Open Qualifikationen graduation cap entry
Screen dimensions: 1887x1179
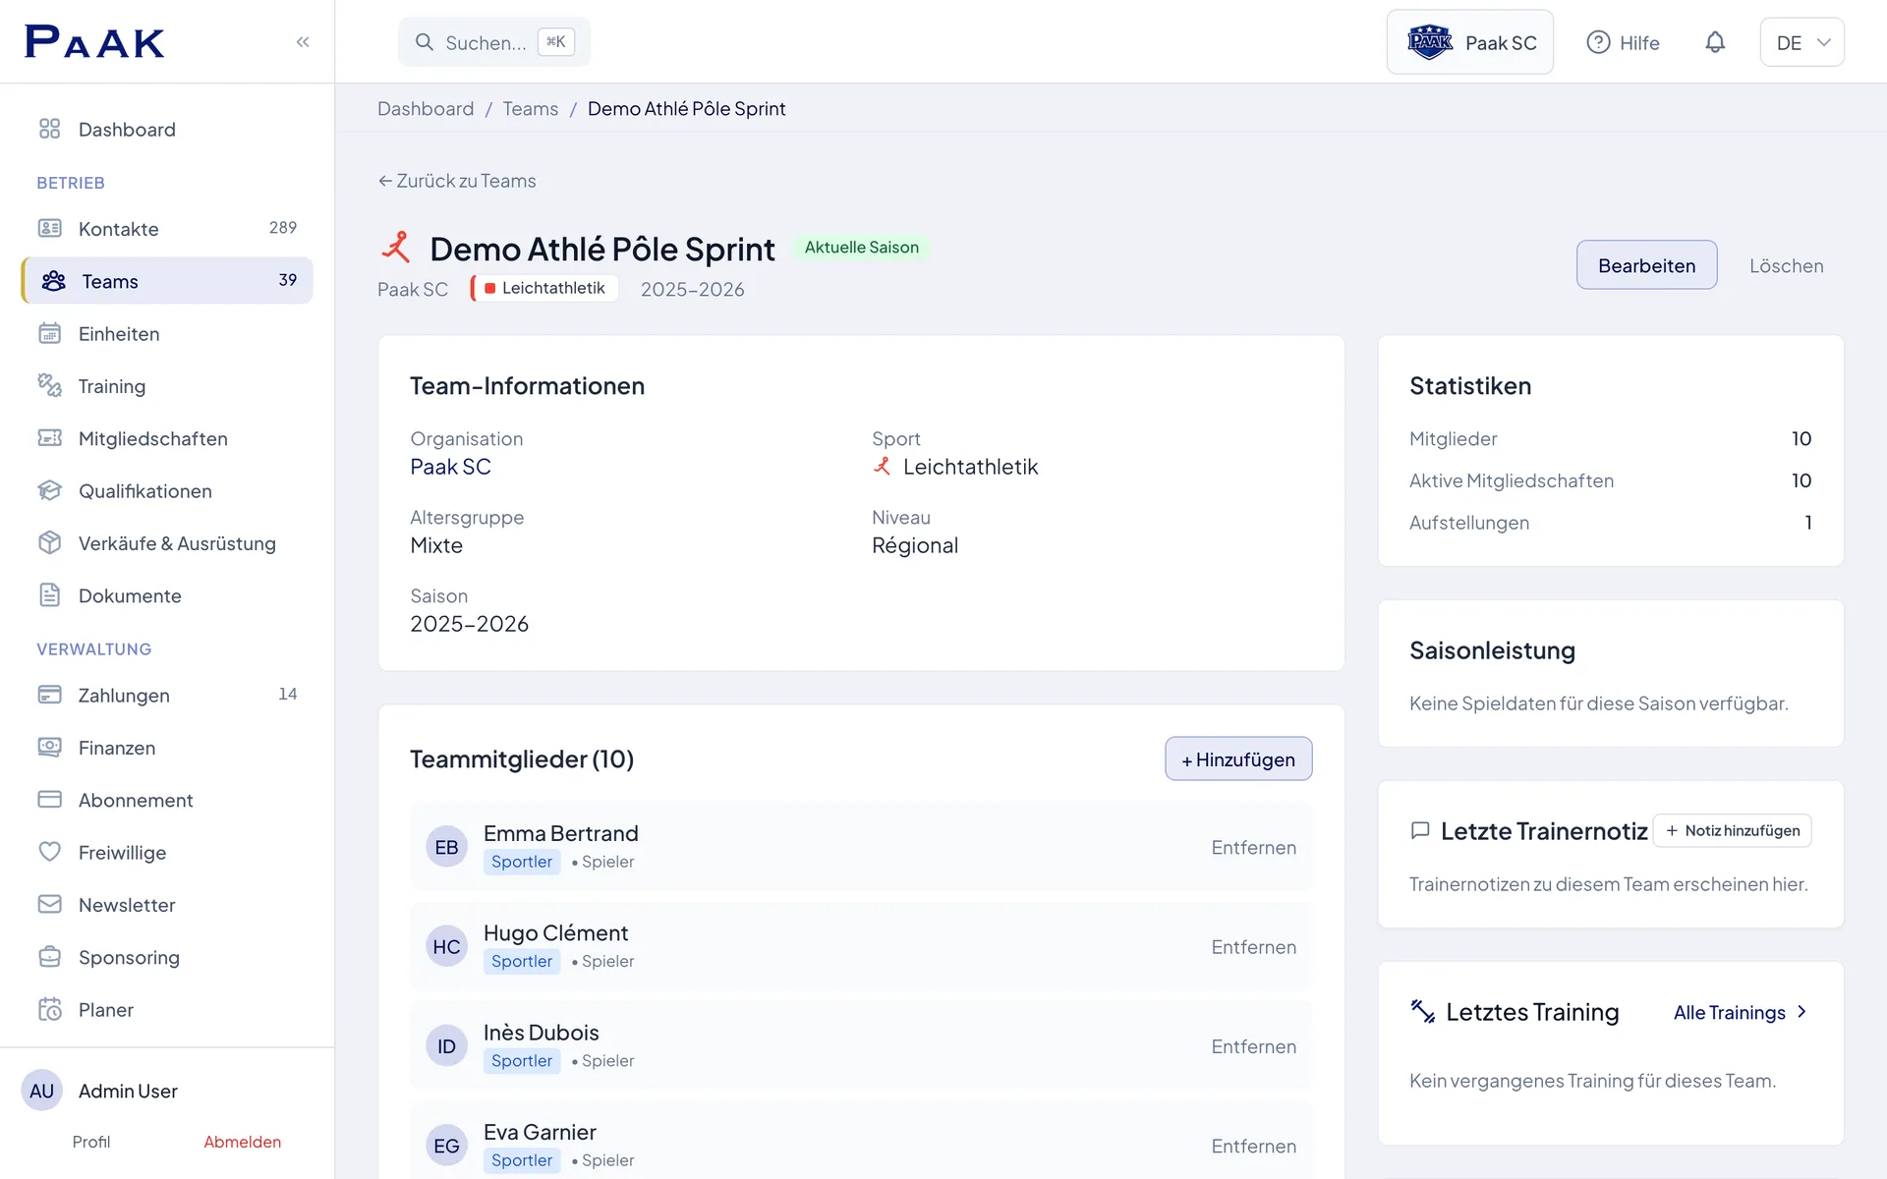coord(167,490)
